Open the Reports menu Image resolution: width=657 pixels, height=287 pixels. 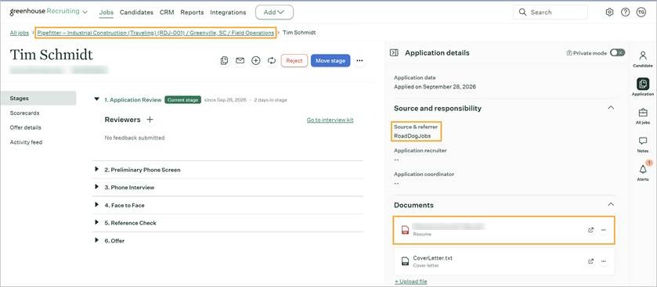coord(192,13)
